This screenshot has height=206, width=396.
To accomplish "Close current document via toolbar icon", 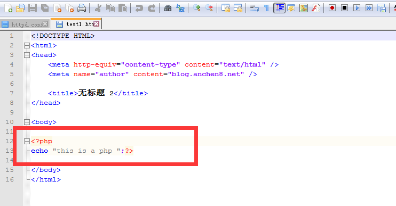I will [x=57, y=9].
